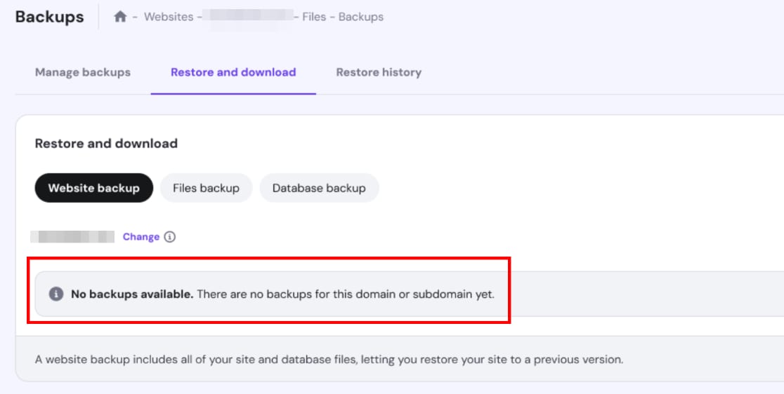Choose the Files backup option
The width and height of the screenshot is (784, 394).
pyautogui.click(x=206, y=188)
